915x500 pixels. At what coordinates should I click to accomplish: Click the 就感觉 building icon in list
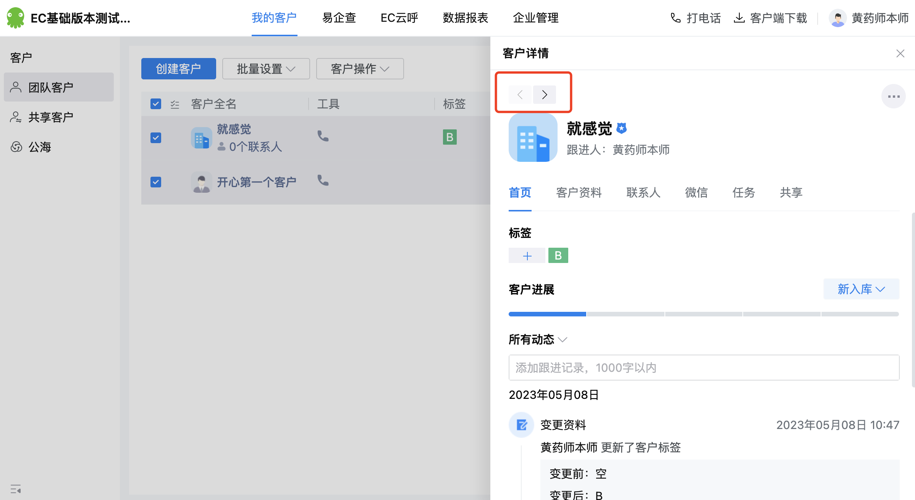click(x=202, y=138)
